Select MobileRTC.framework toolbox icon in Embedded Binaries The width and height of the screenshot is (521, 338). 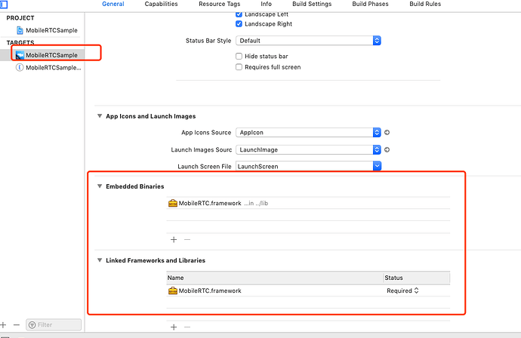click(x=173, y=203)
